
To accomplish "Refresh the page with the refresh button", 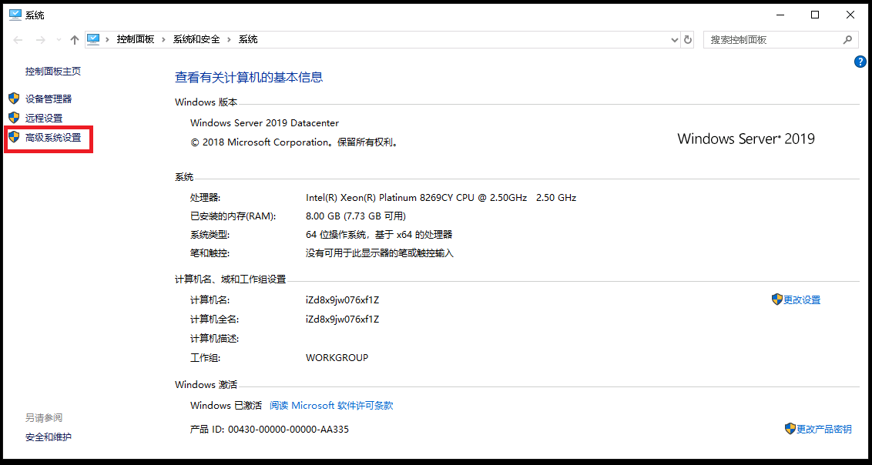I will (x=688, y=40).
